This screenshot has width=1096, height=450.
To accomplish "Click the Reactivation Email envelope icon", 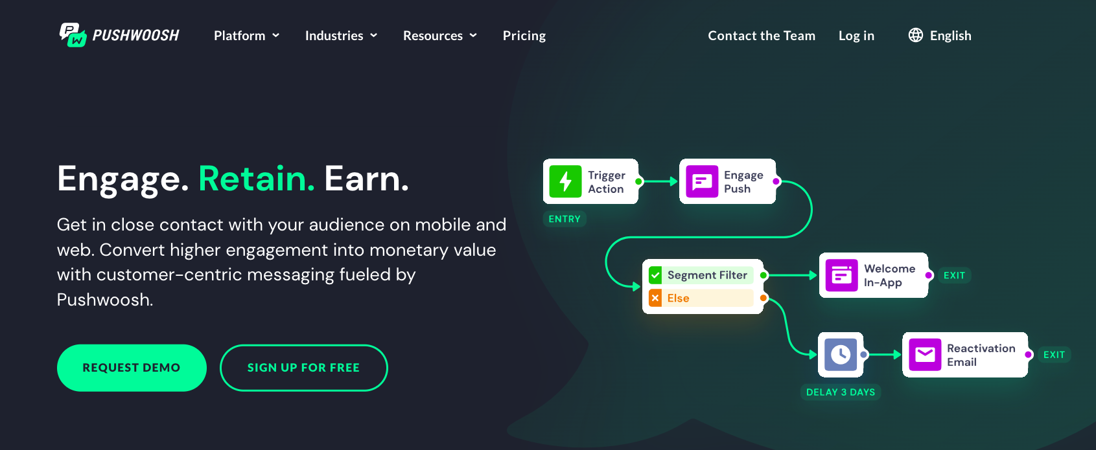I will [925, 355].
